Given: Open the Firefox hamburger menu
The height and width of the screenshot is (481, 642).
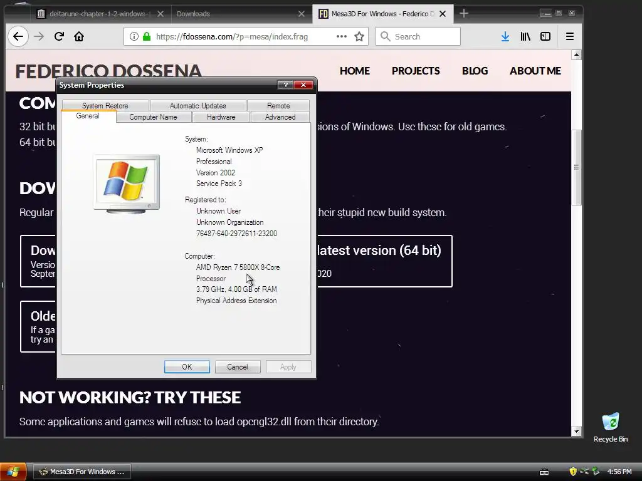Looking at the screenshot, I should pos(569,36).
